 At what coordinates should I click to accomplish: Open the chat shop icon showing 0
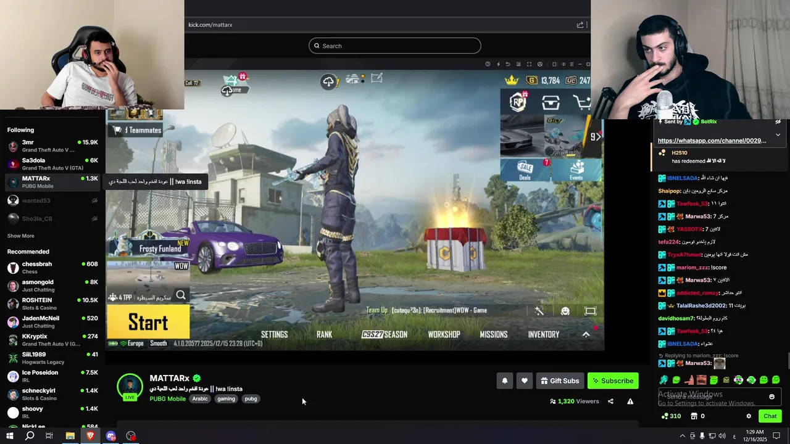click(698, 416)
